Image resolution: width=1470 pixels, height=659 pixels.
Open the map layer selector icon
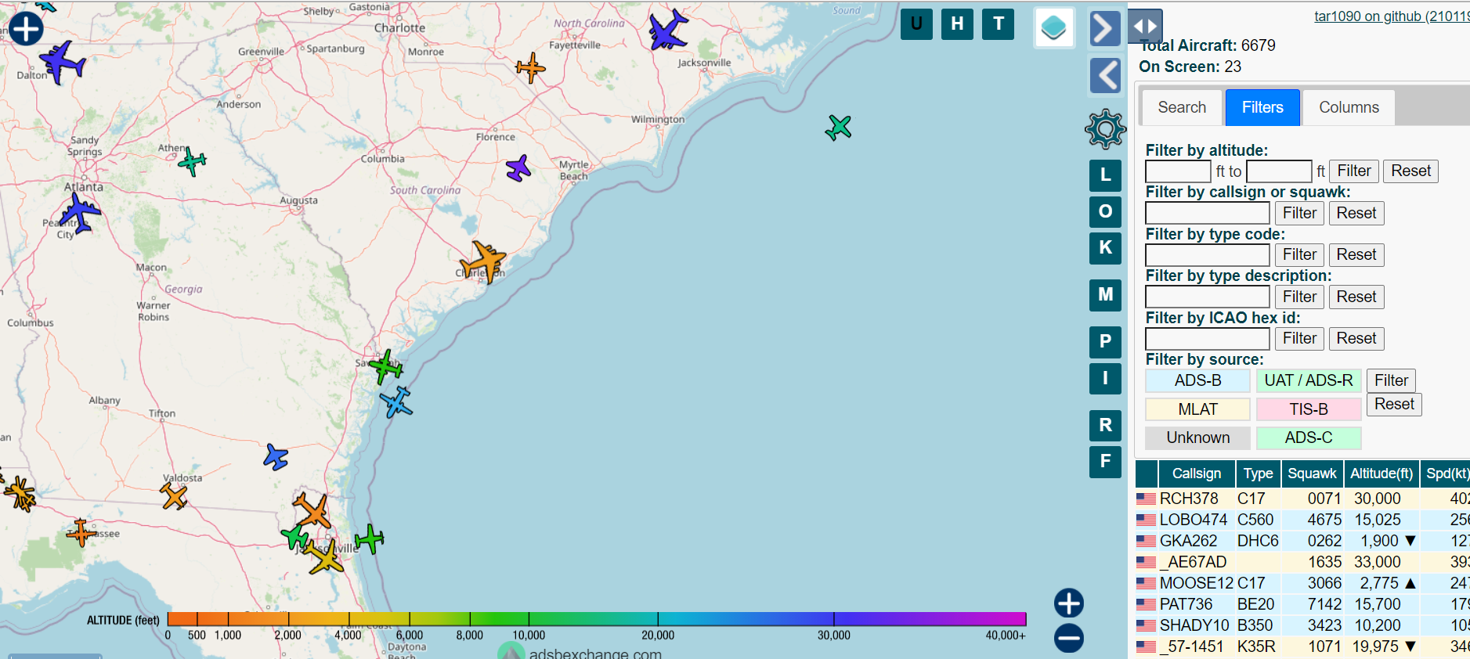pos(1053,28)
